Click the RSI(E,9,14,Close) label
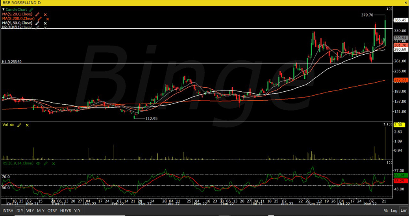 click(17, 163)
